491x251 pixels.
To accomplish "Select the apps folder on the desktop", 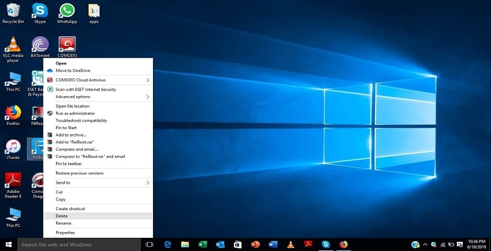I will click(94, 13).
